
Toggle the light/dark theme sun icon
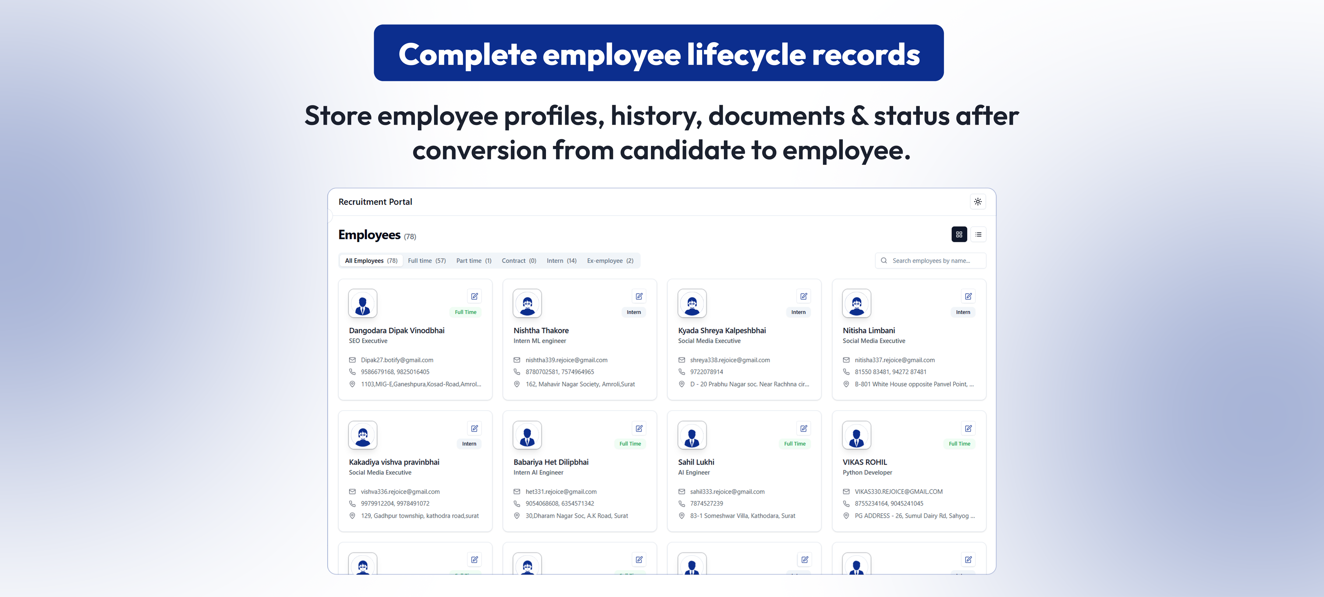pos(978,202)
